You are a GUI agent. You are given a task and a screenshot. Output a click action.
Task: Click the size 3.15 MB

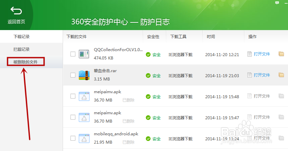[102, 79]
